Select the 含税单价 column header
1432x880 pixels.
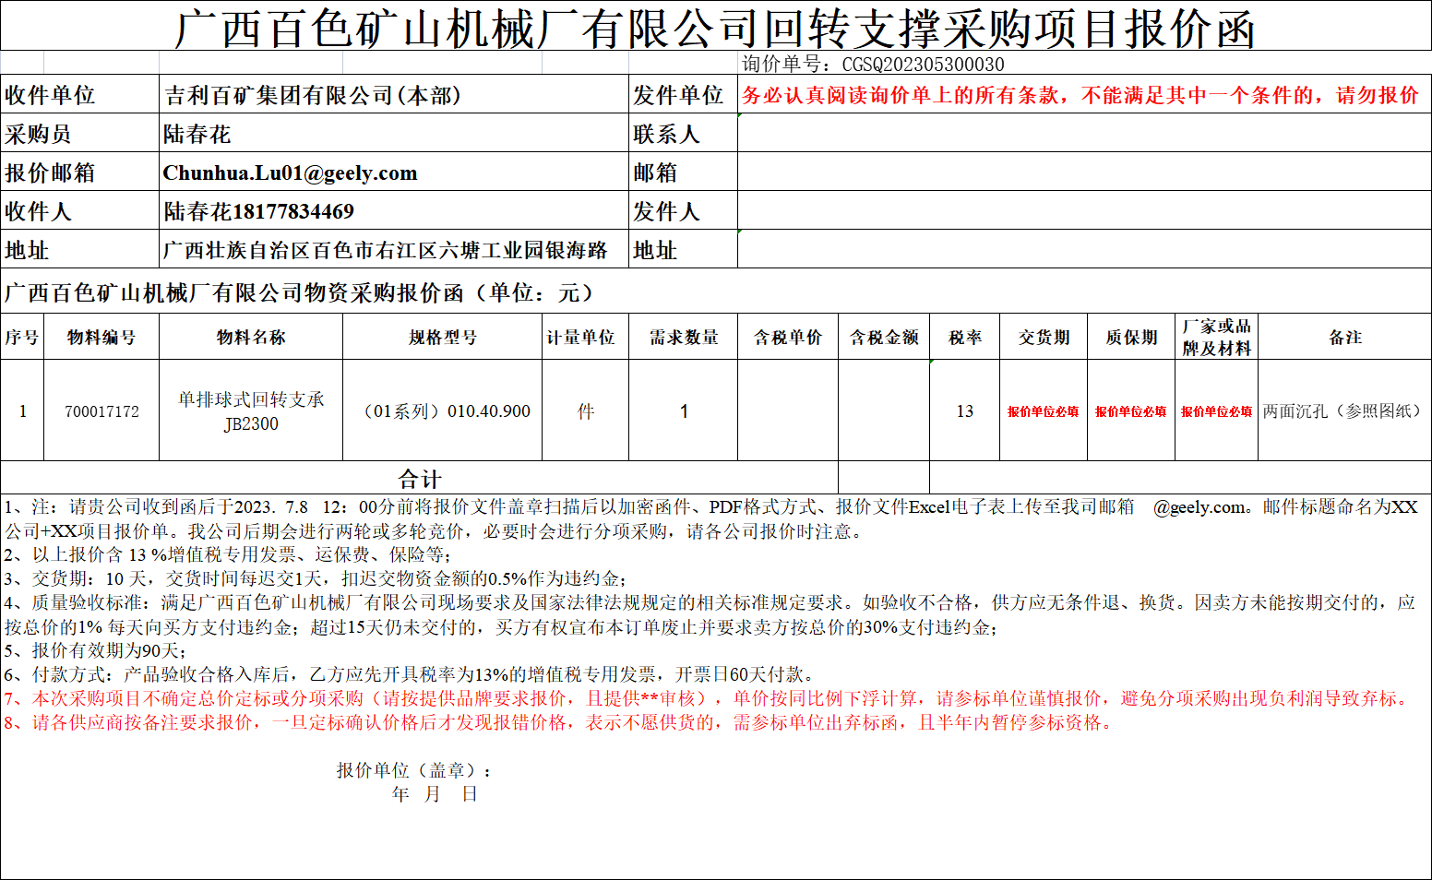(788, 337)
